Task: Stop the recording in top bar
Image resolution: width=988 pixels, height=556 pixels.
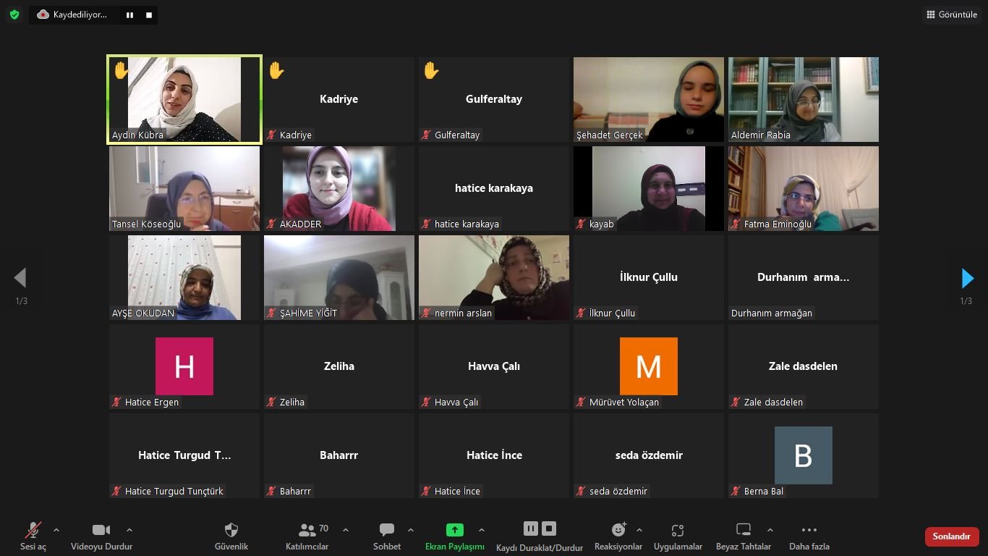Action: point(149,14)
